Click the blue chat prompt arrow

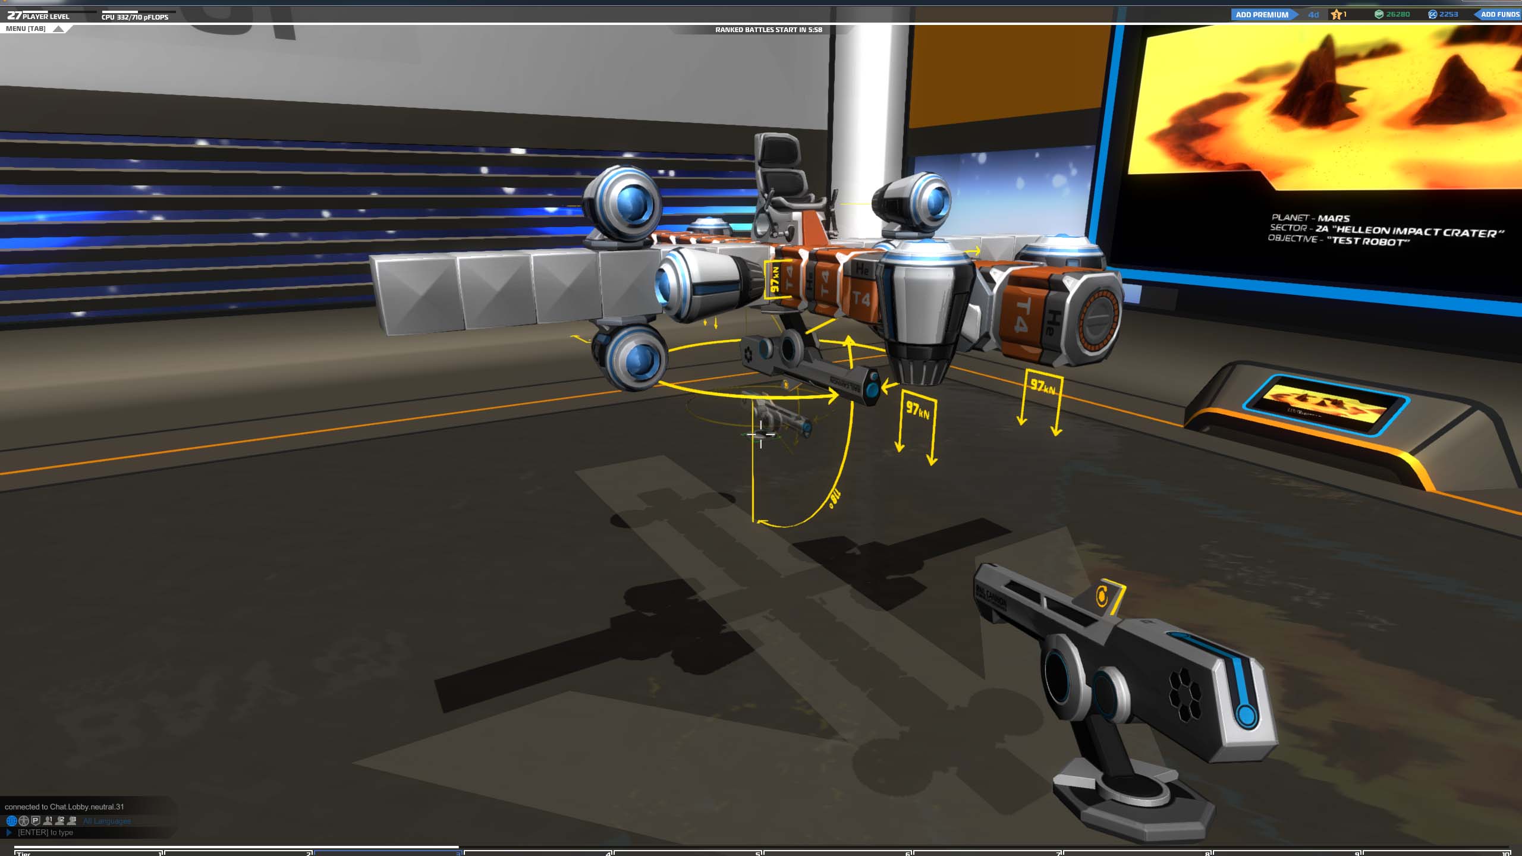(x=9, y=832)
